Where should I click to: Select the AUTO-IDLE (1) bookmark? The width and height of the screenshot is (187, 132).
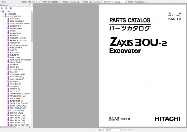pos(16,81)
